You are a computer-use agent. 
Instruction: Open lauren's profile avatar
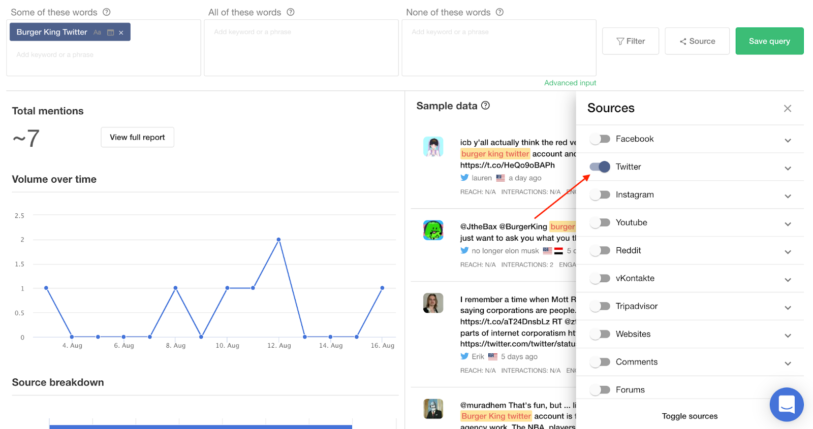click(433, 147)
